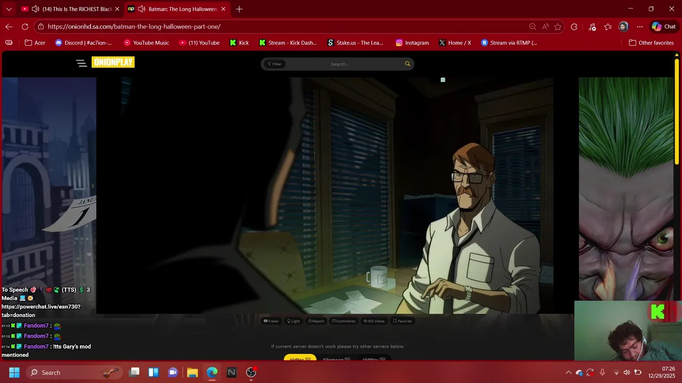682x383 pixels.
Task: Click the zoom out icon in address bar
Action: (532, 27)
